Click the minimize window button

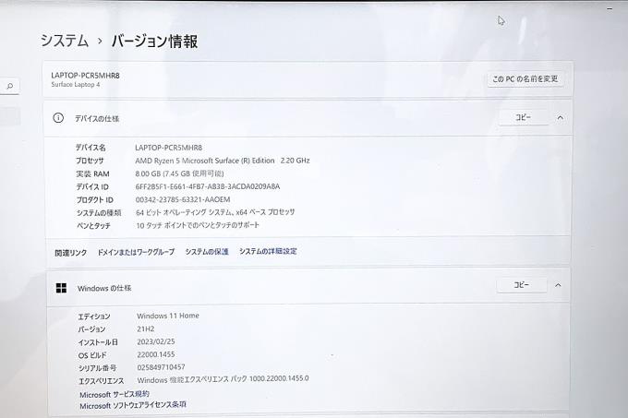tap(610, 8)
